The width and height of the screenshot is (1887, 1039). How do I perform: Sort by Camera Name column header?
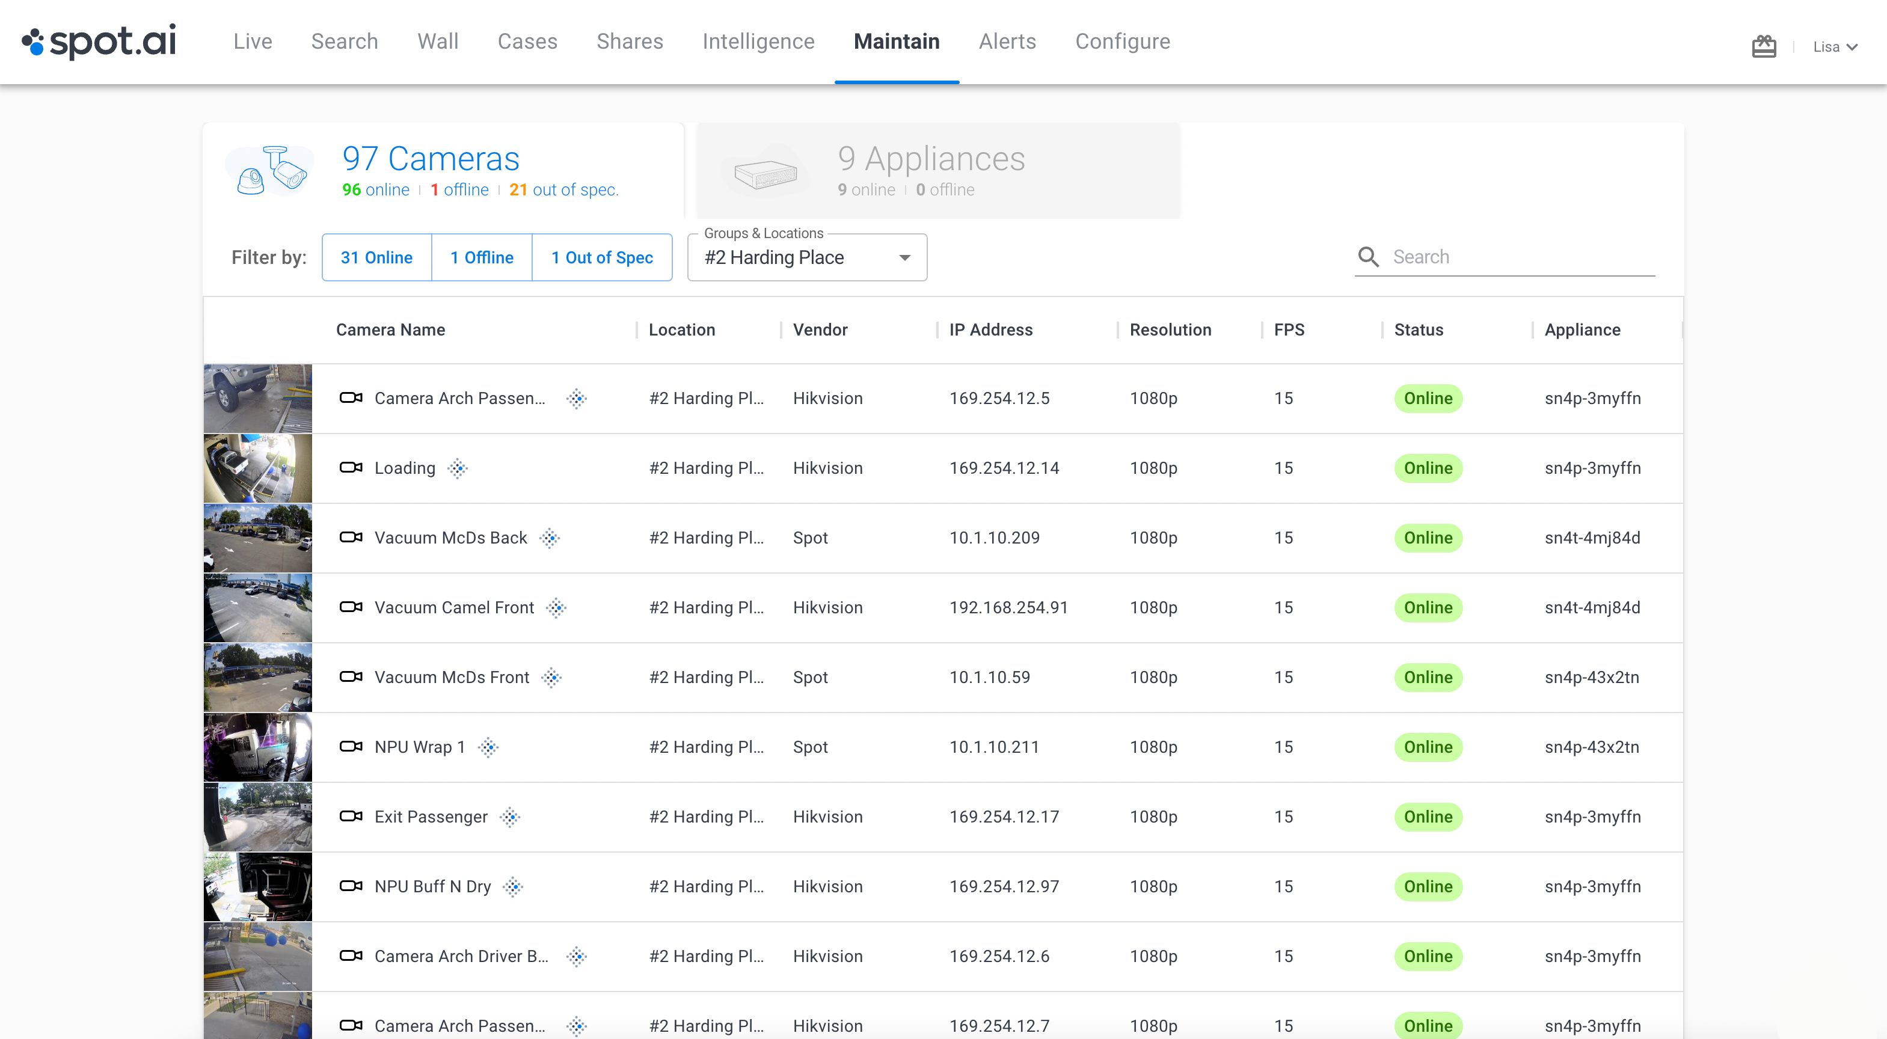click(390, 330)
